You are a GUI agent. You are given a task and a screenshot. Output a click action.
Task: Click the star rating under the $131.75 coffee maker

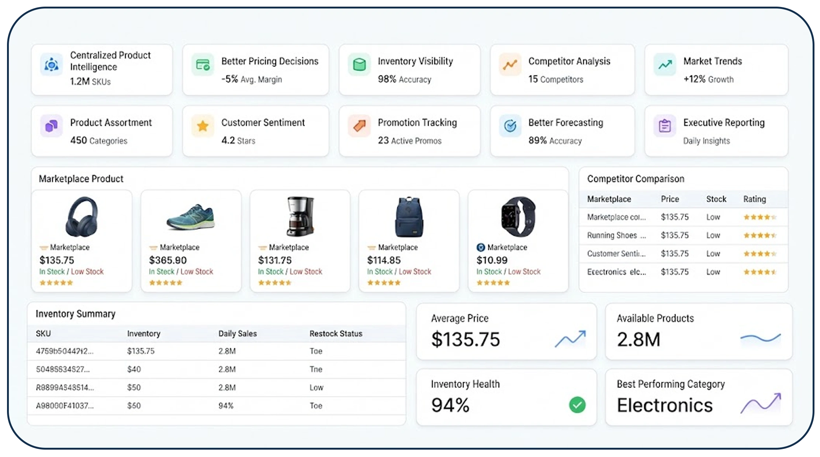275,283
